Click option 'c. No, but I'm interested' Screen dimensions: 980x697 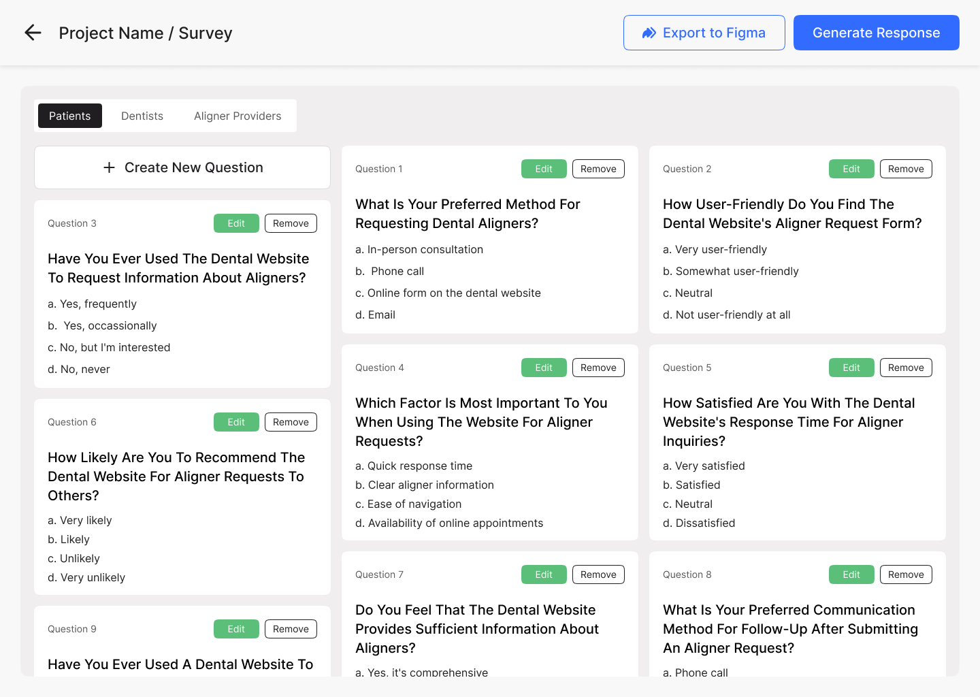click(x=109, y=348)
